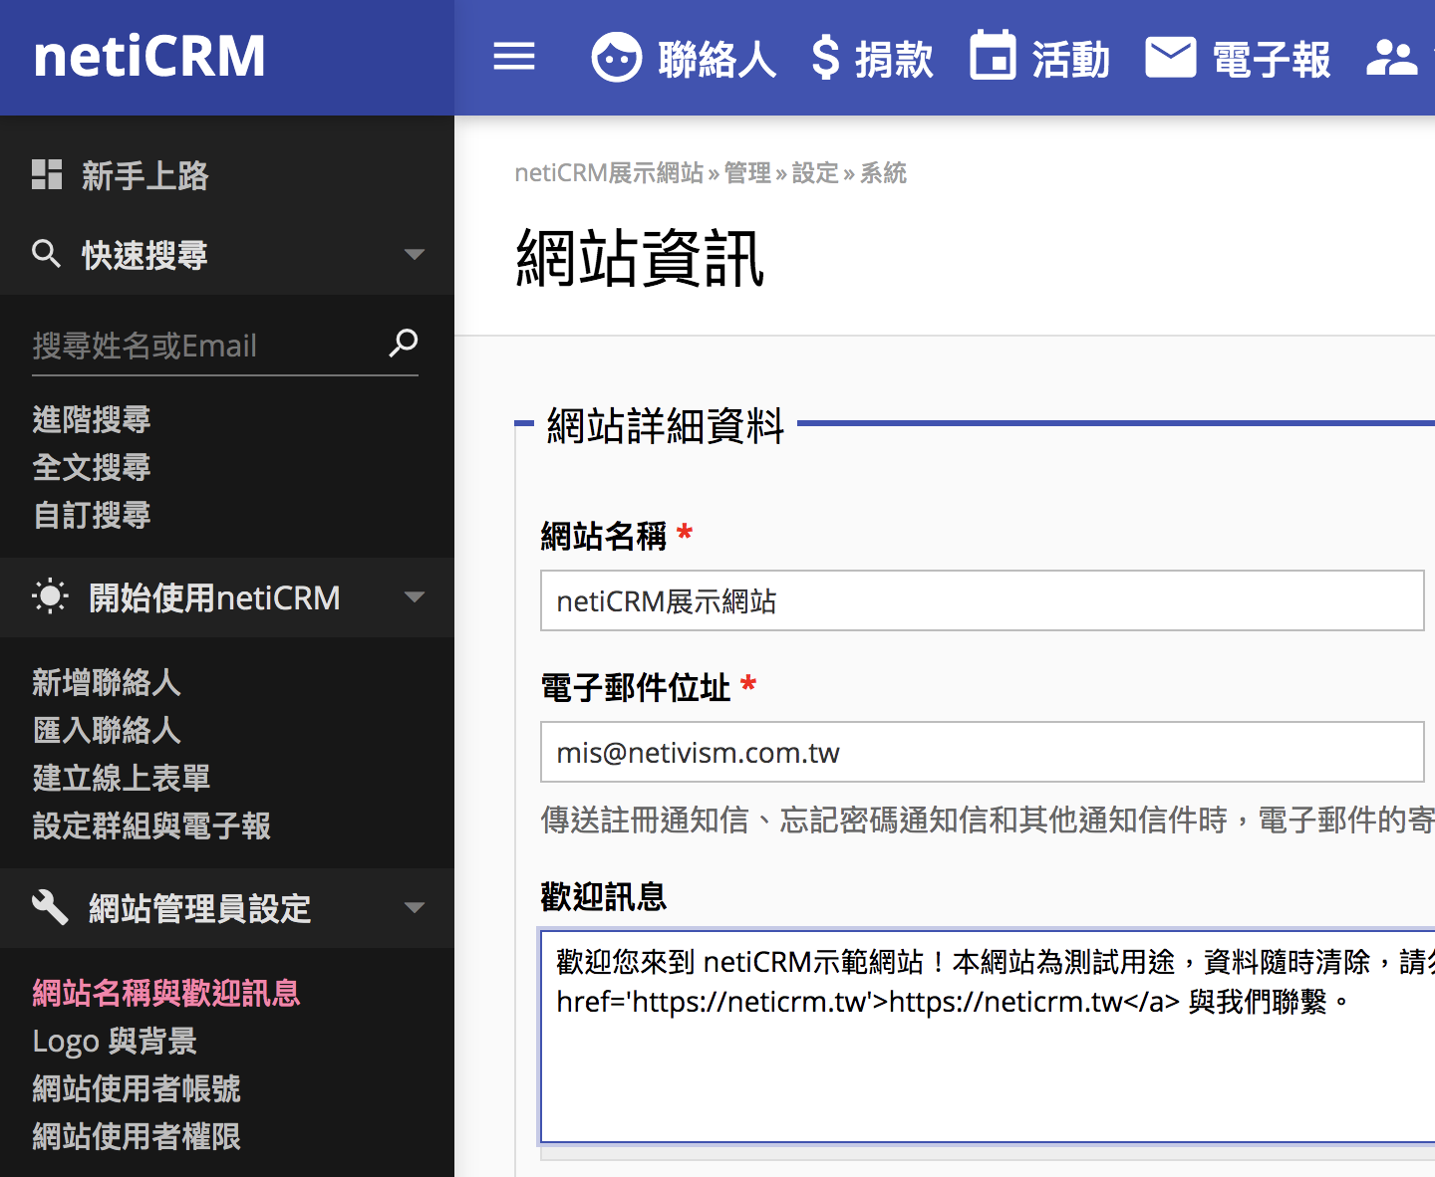The width and height of the screenshot is (1435, 1177).
Task: Click inside the 歡迎訊息 message textarea
Action: point(982,1036)
